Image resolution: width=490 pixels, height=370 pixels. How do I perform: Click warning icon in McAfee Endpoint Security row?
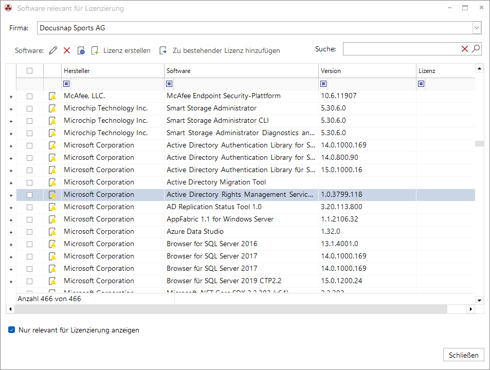tap(52, 96)
